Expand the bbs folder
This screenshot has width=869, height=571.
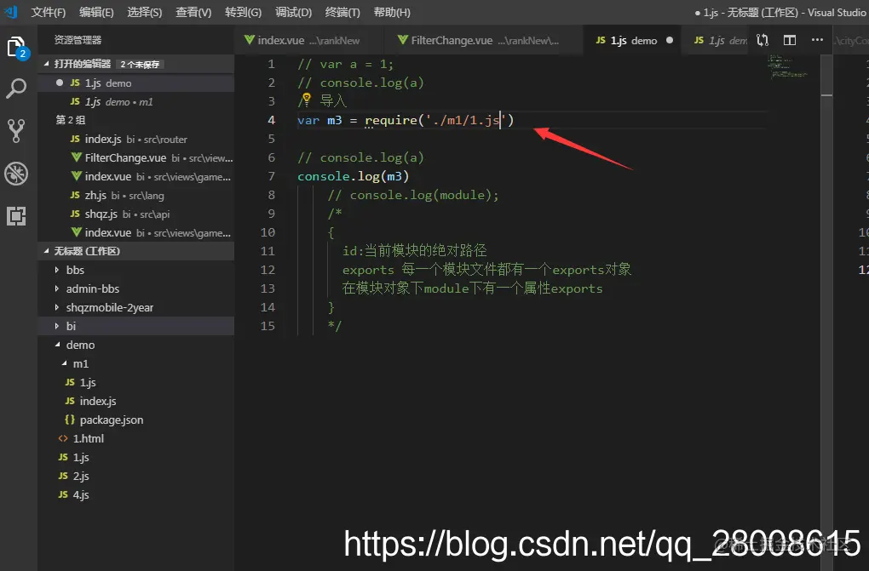135,270
